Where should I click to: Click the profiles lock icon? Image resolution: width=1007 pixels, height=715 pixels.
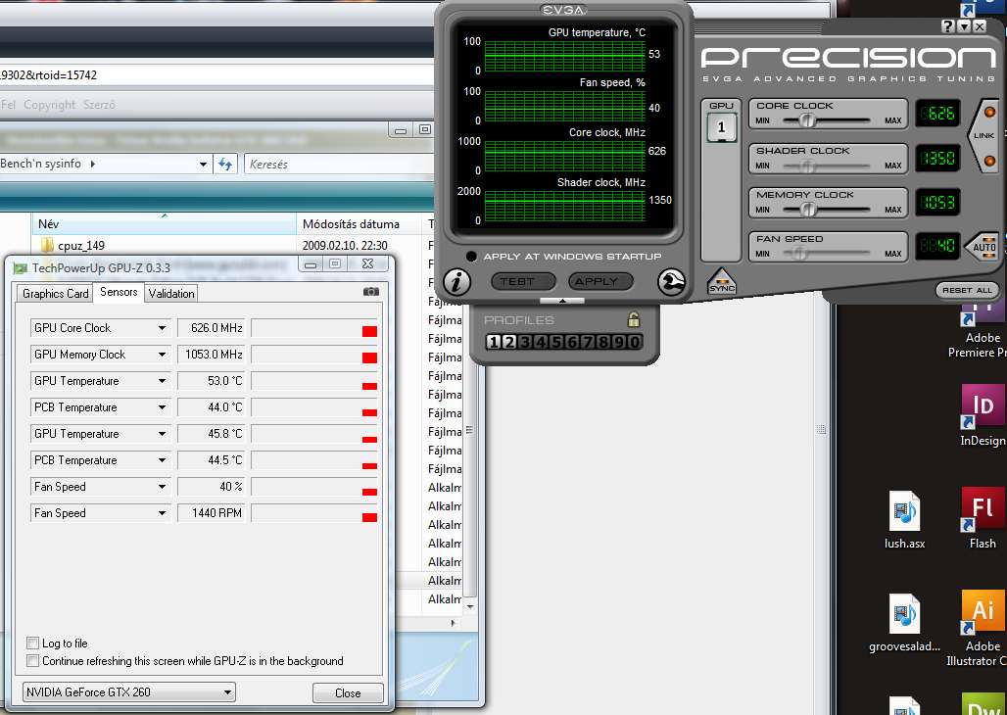click(633, 319)
